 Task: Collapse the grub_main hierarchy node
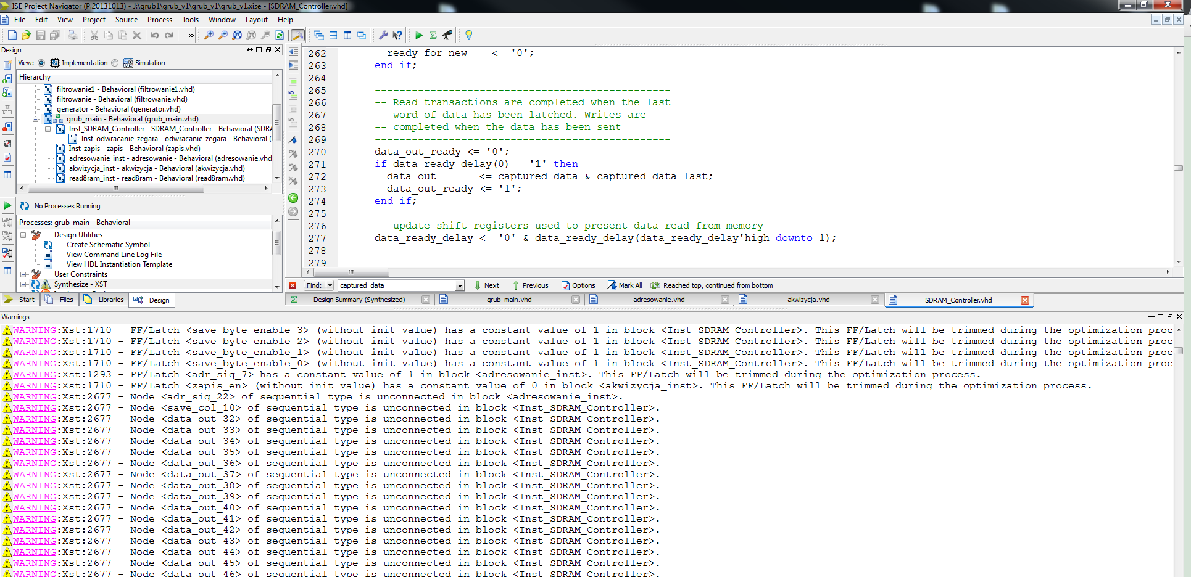point(35,119)
